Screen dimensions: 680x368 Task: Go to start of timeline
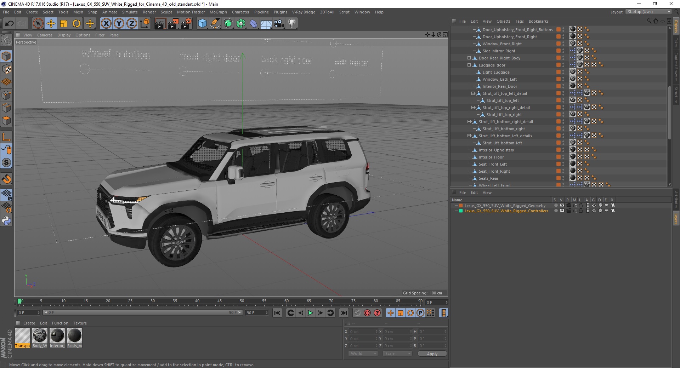[277, 313]
